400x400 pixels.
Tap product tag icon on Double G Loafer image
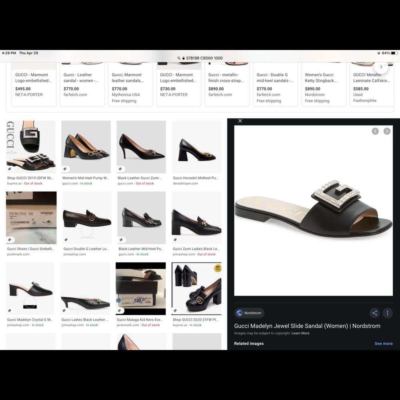(66, 240)
